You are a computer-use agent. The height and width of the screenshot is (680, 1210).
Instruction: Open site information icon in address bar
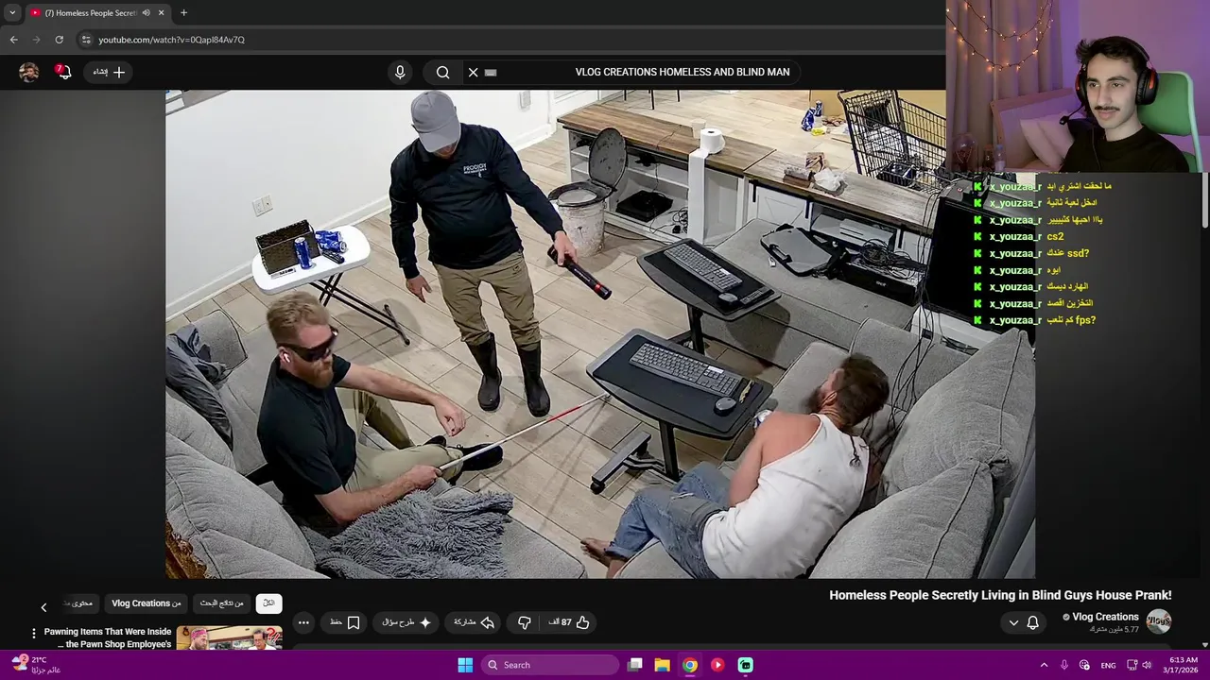pyautogui.click(x=86, y=40)
